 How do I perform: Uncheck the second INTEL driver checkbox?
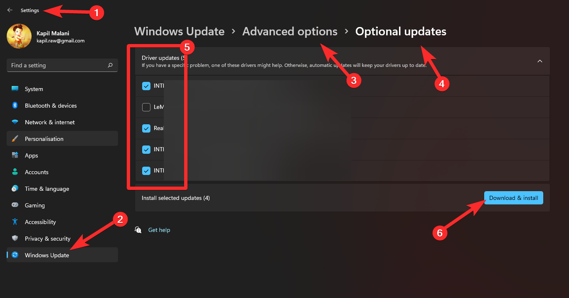point(146,149)
